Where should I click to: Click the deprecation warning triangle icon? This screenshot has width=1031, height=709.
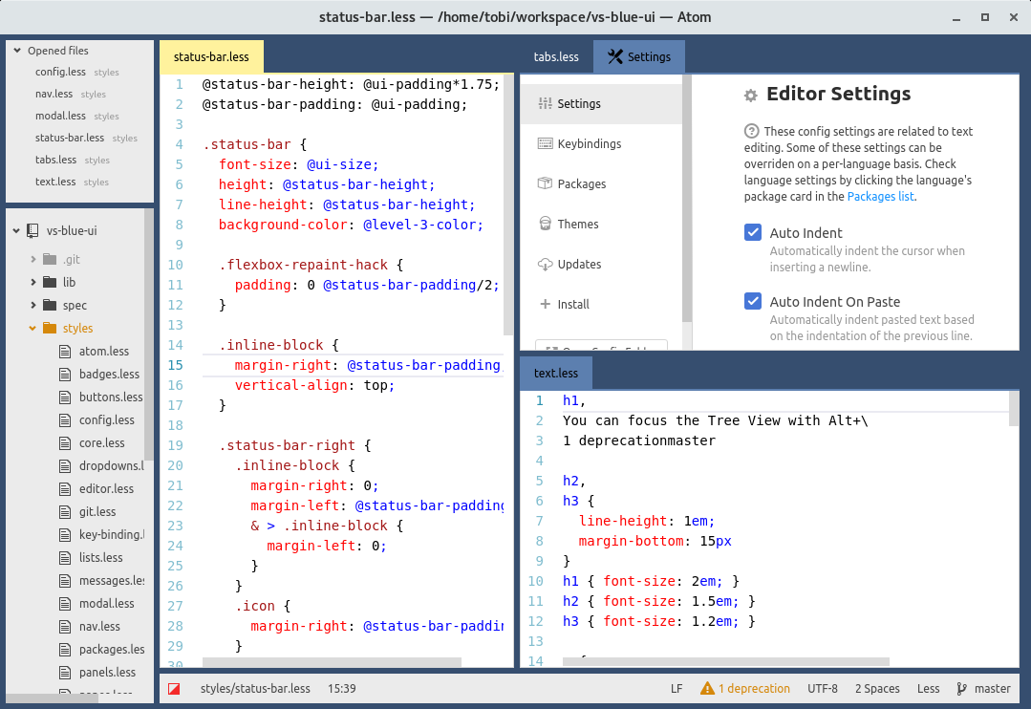(707, 689)
